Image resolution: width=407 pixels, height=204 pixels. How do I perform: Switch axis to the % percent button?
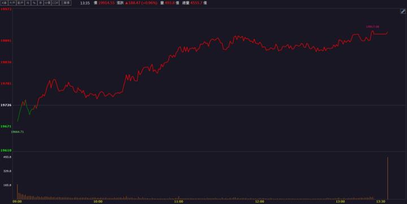point(34,3)
